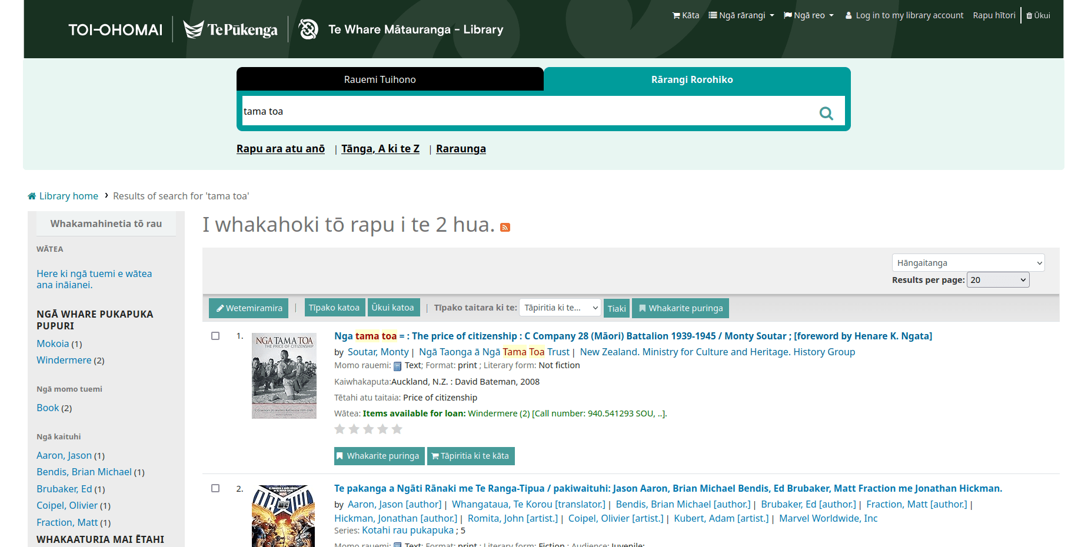The height and width of the screenshot is (547, 1088).
Task: Click Whakarite puringa under result 1
Action: pos(379,456)
